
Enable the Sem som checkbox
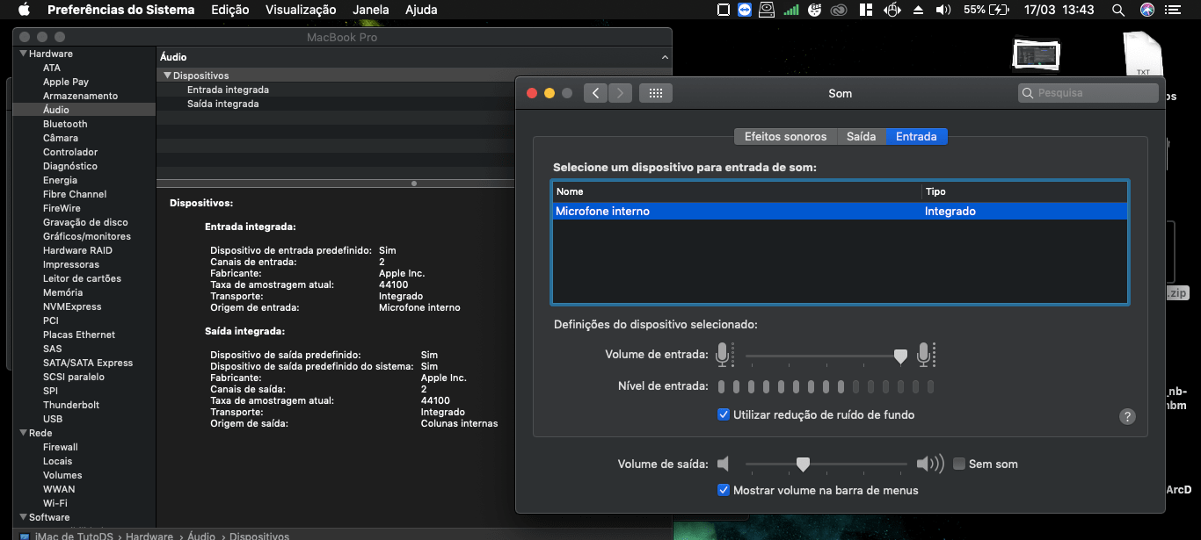pos(958,464)
